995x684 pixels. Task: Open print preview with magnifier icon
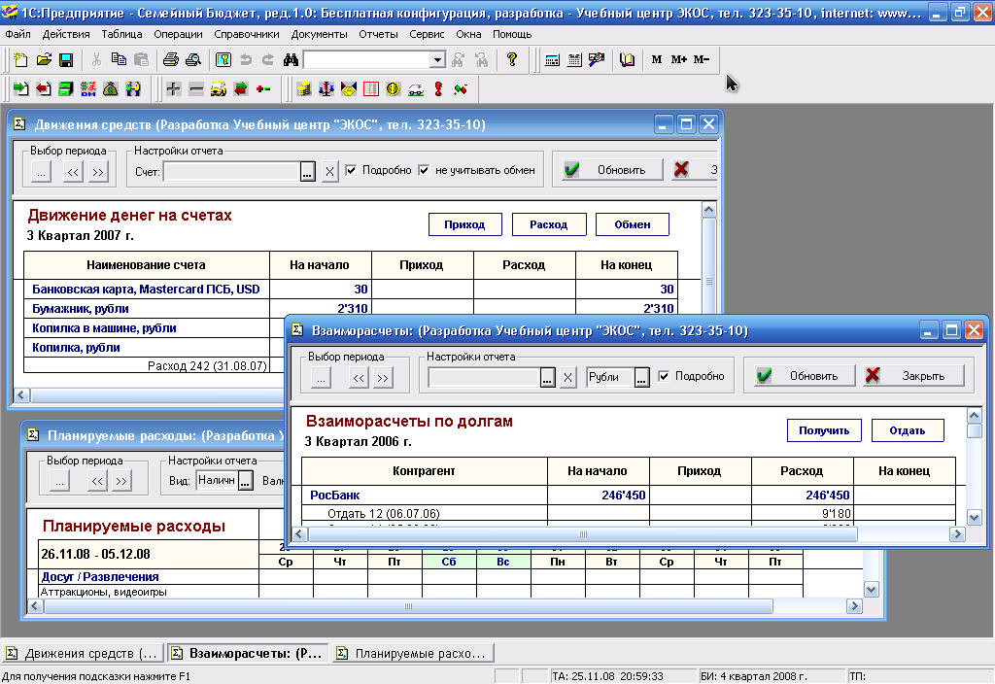193,59
